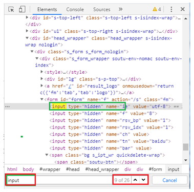This screenshot has width=194, height=192.
Task: Collapse the head_wrapper div node
Action: click(27, 38)
